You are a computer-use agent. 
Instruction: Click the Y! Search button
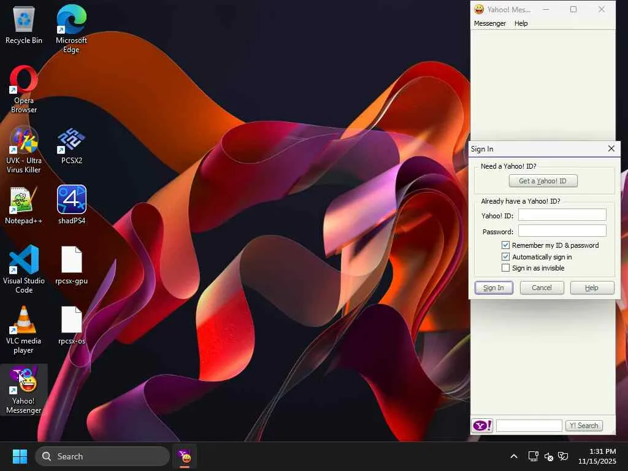[x=584, y=426]
